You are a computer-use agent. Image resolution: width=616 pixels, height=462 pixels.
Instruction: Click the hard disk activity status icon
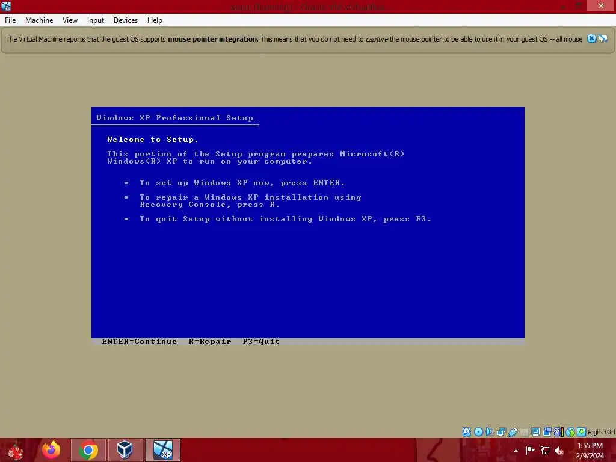tap(466, 432)
